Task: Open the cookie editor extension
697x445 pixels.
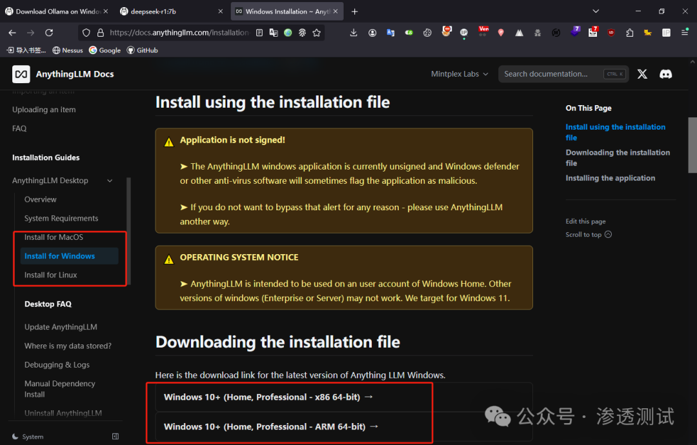Action: point(427,32)
